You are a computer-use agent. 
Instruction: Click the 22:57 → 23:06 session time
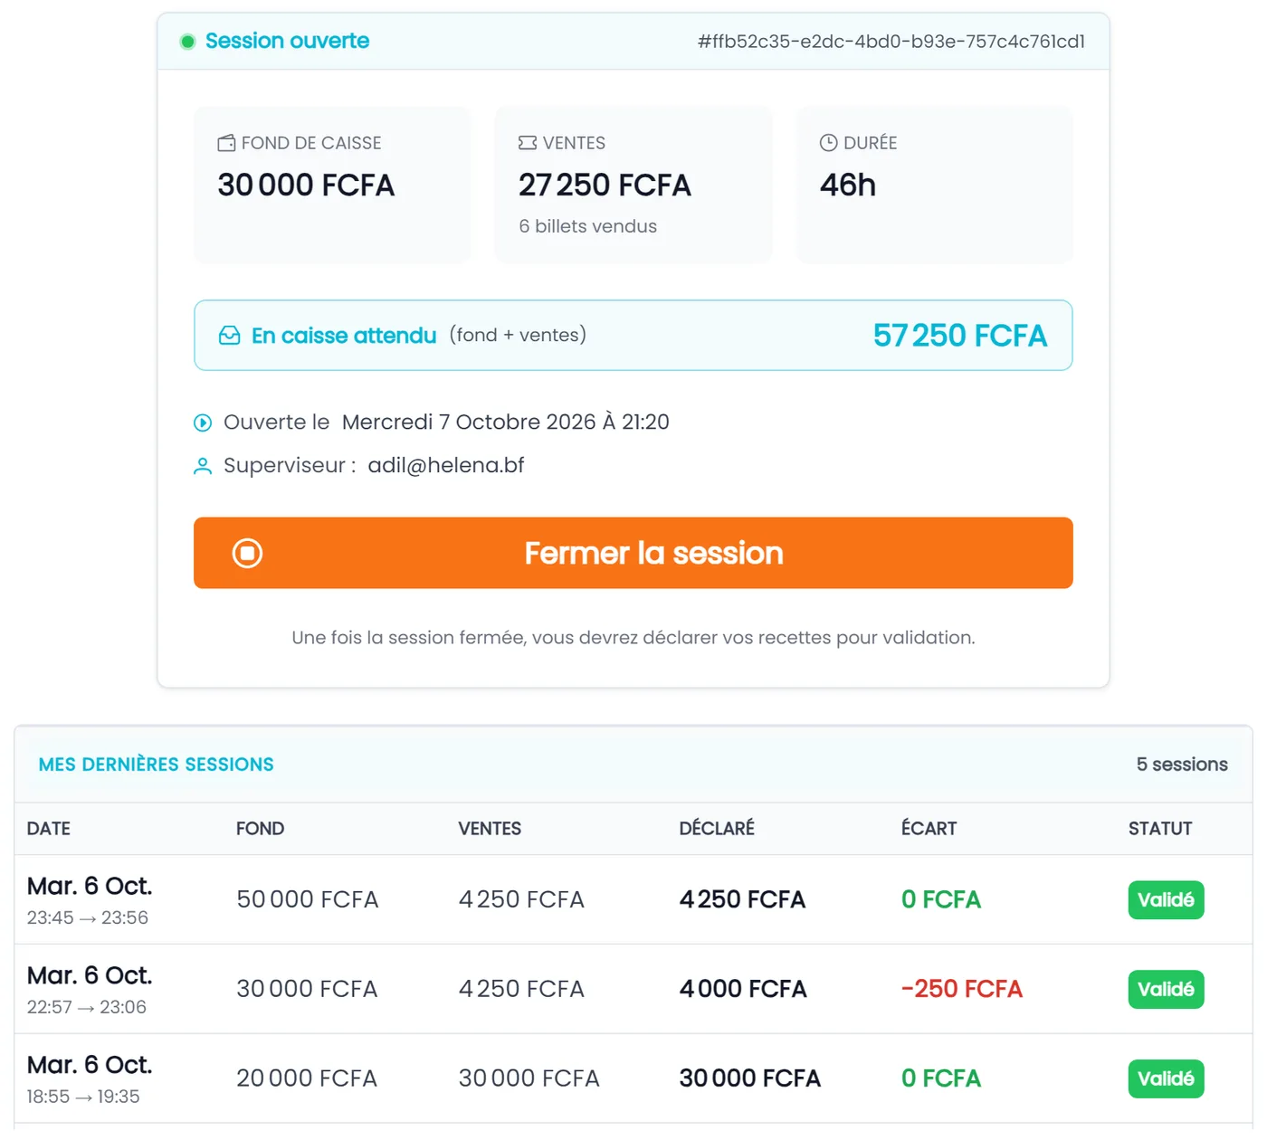click(x=87, y=1008)
